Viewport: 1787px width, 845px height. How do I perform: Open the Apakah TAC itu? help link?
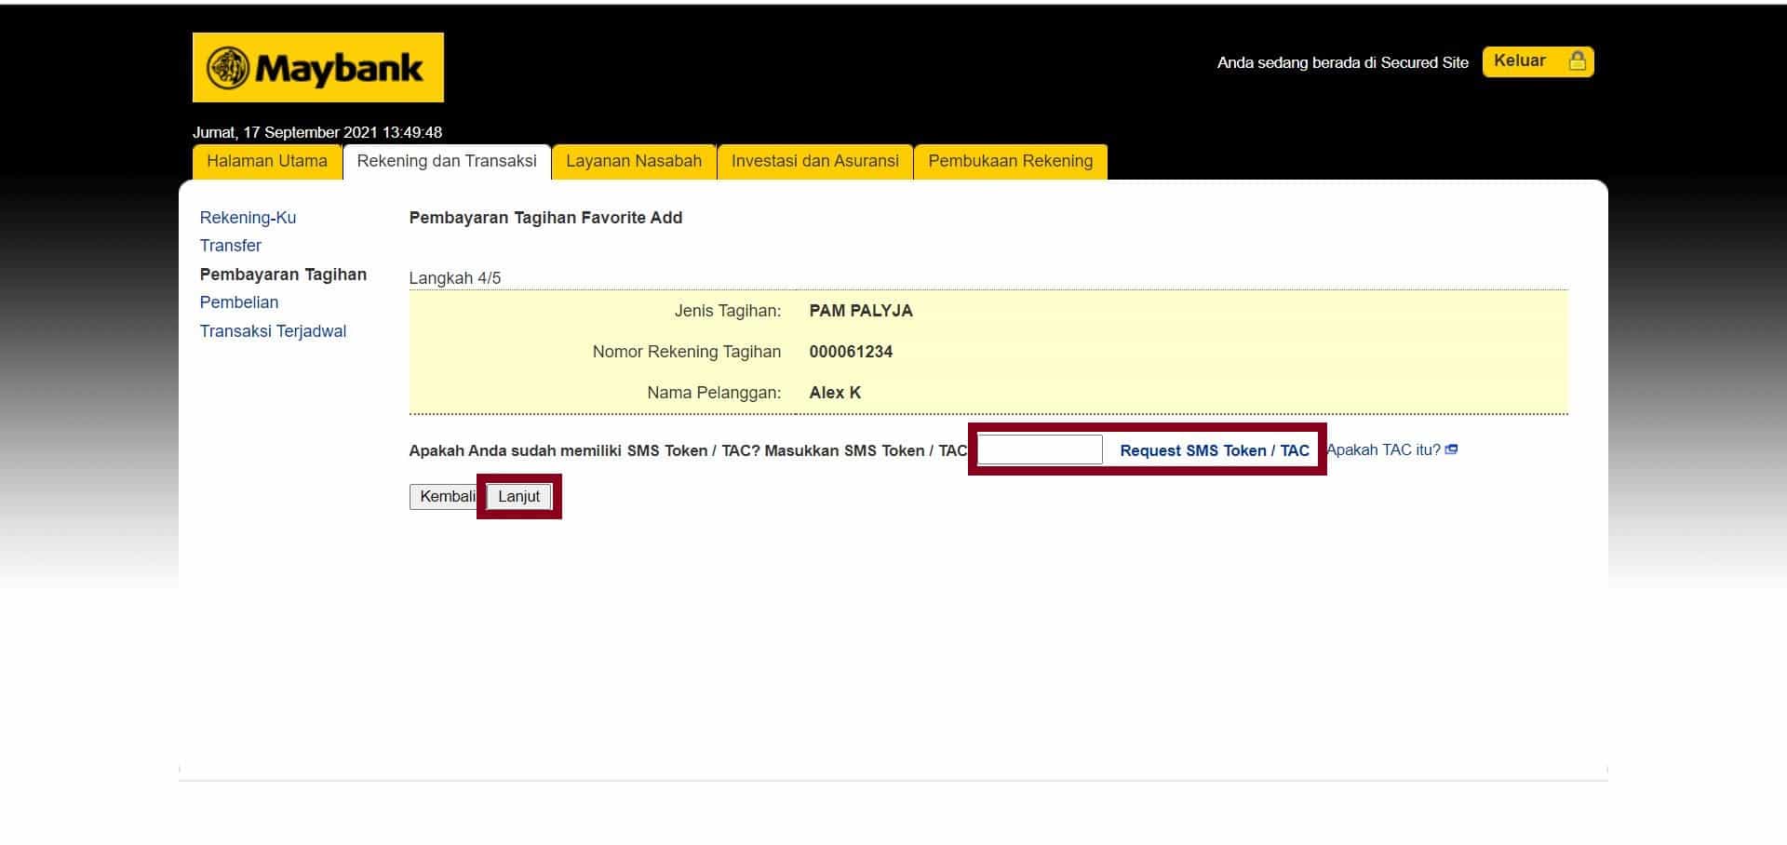coord(1383,450)
